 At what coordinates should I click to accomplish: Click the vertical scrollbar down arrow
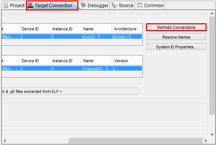pyautogui.click(x=212, y=134)
